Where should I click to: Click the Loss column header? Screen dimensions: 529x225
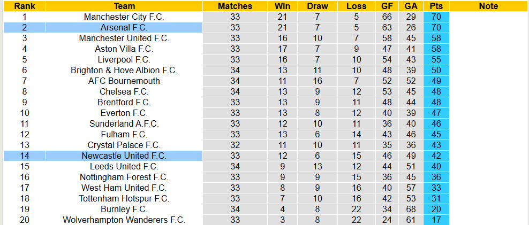coord(357,6)
